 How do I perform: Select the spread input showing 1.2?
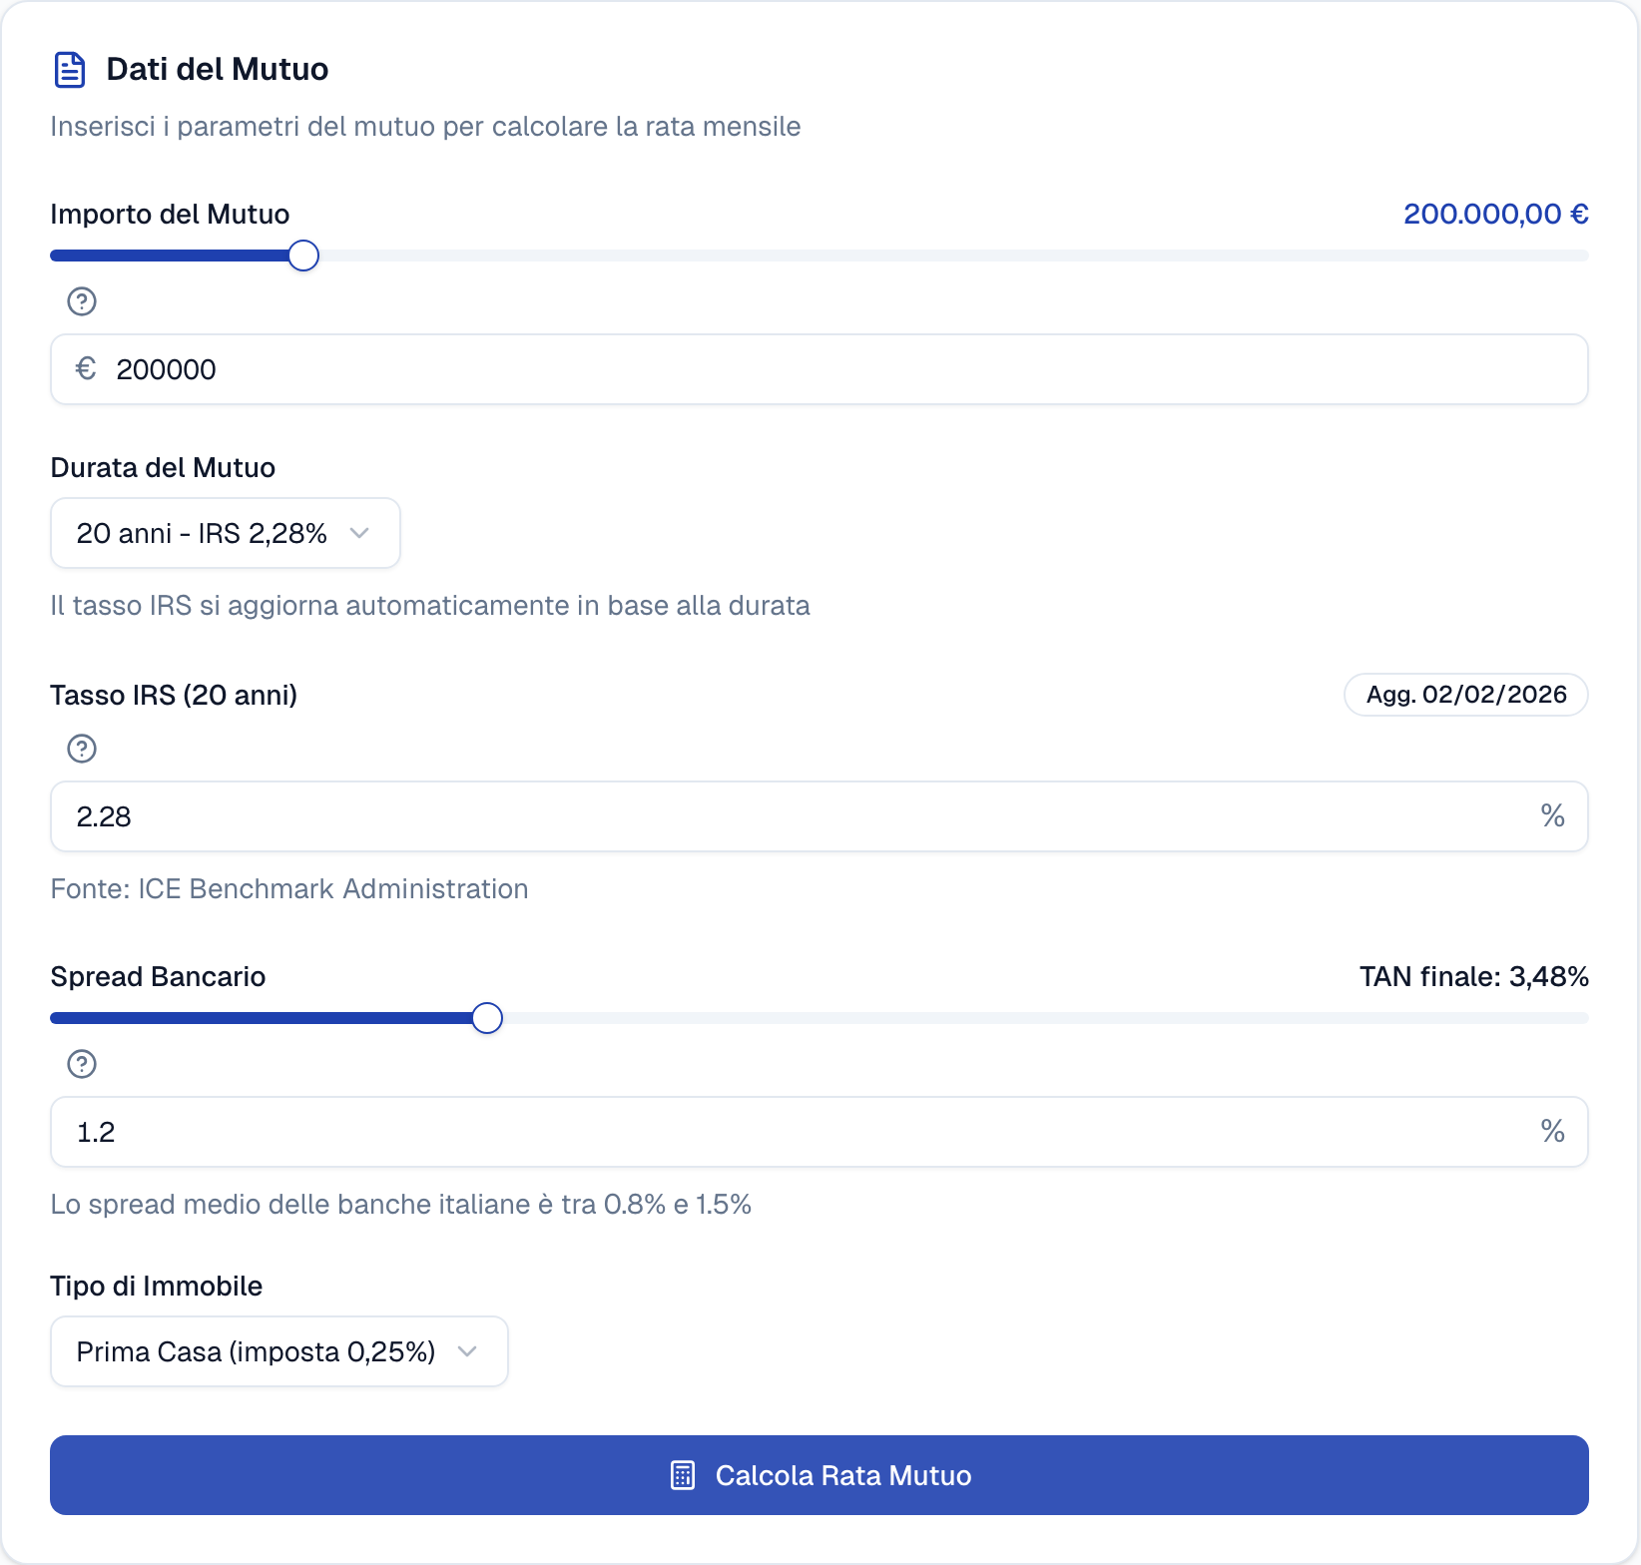click(699, 1131)
